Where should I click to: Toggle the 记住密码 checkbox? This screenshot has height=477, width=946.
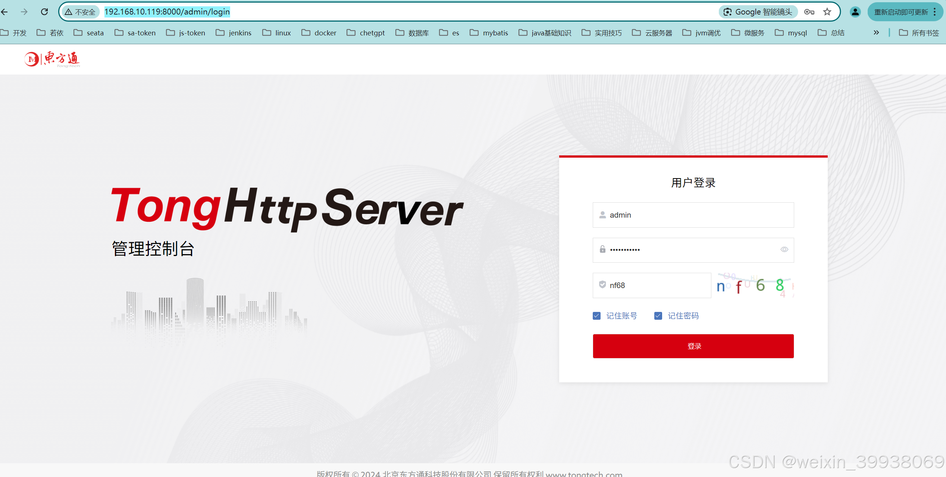[x=658, y=316]
